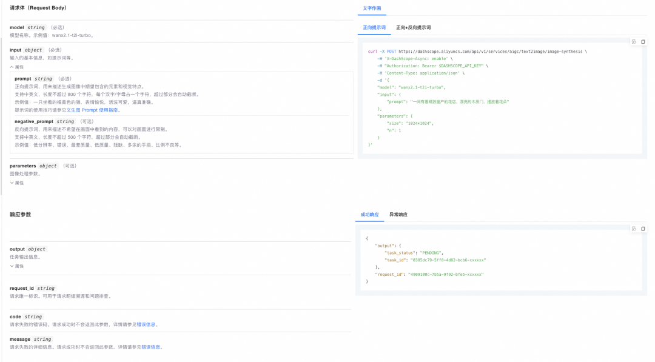This screenshot has width=655, height=362.
Task: Click the "n": 1 code line
Action: [394, 131]
